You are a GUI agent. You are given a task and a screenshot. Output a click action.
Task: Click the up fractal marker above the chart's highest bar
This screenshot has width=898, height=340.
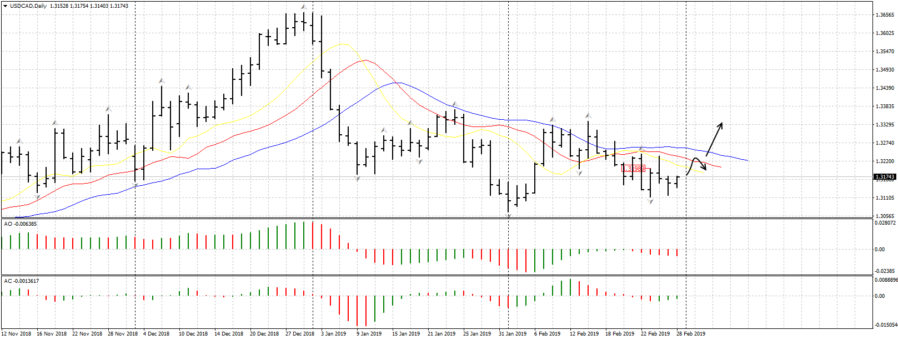303,7
